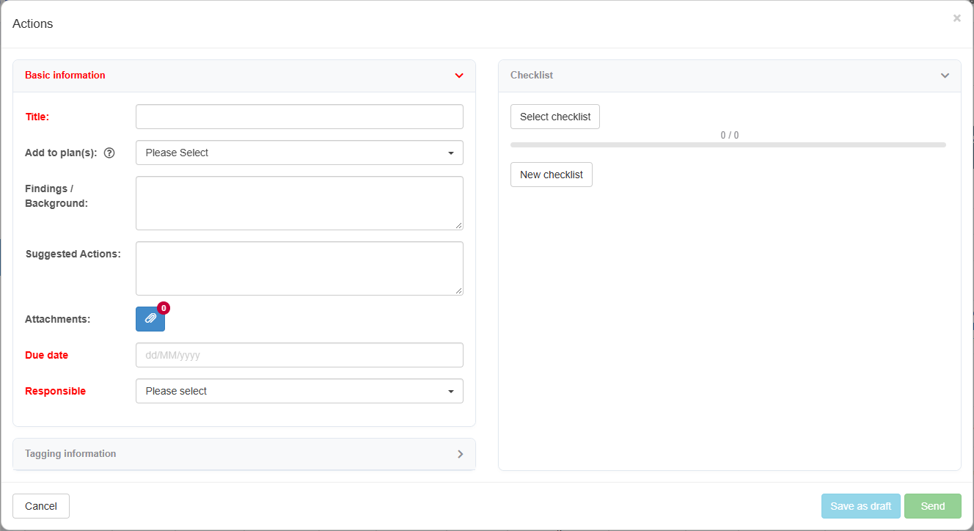The width and height of the screenshot is (974, 531).
Task: Click the Checklist header text
Action: tap(532, 76)
